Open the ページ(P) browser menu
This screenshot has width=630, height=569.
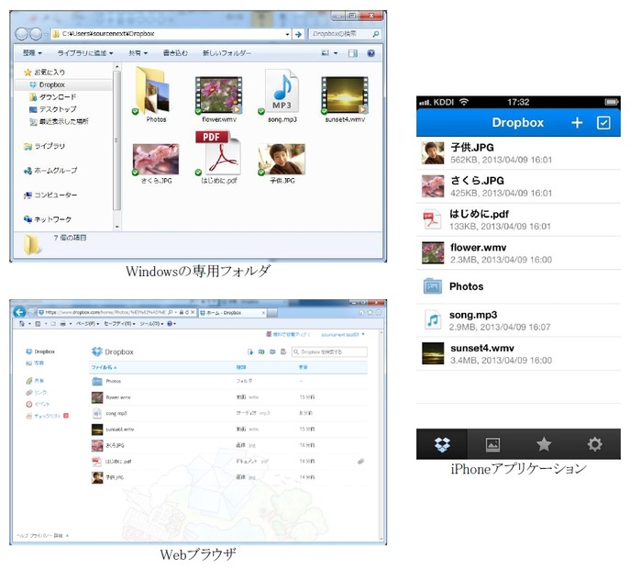pyautogui.click(x=88, y=324)
